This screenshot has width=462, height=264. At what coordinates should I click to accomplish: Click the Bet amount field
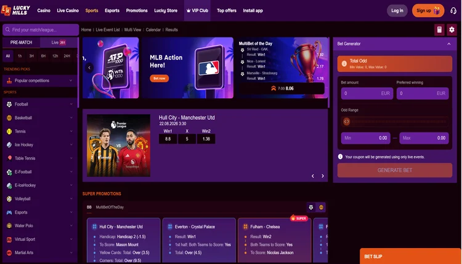[367, 93]
